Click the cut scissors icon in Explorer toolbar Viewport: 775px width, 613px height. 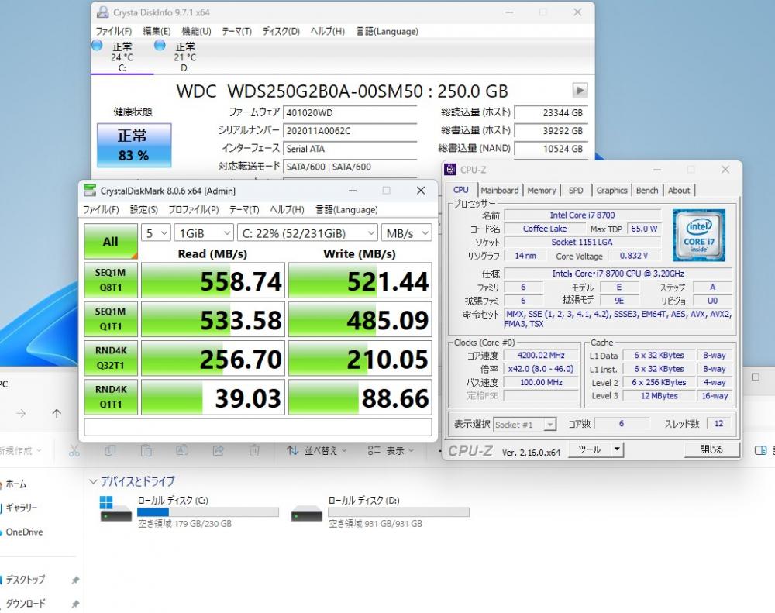[74, 450]
